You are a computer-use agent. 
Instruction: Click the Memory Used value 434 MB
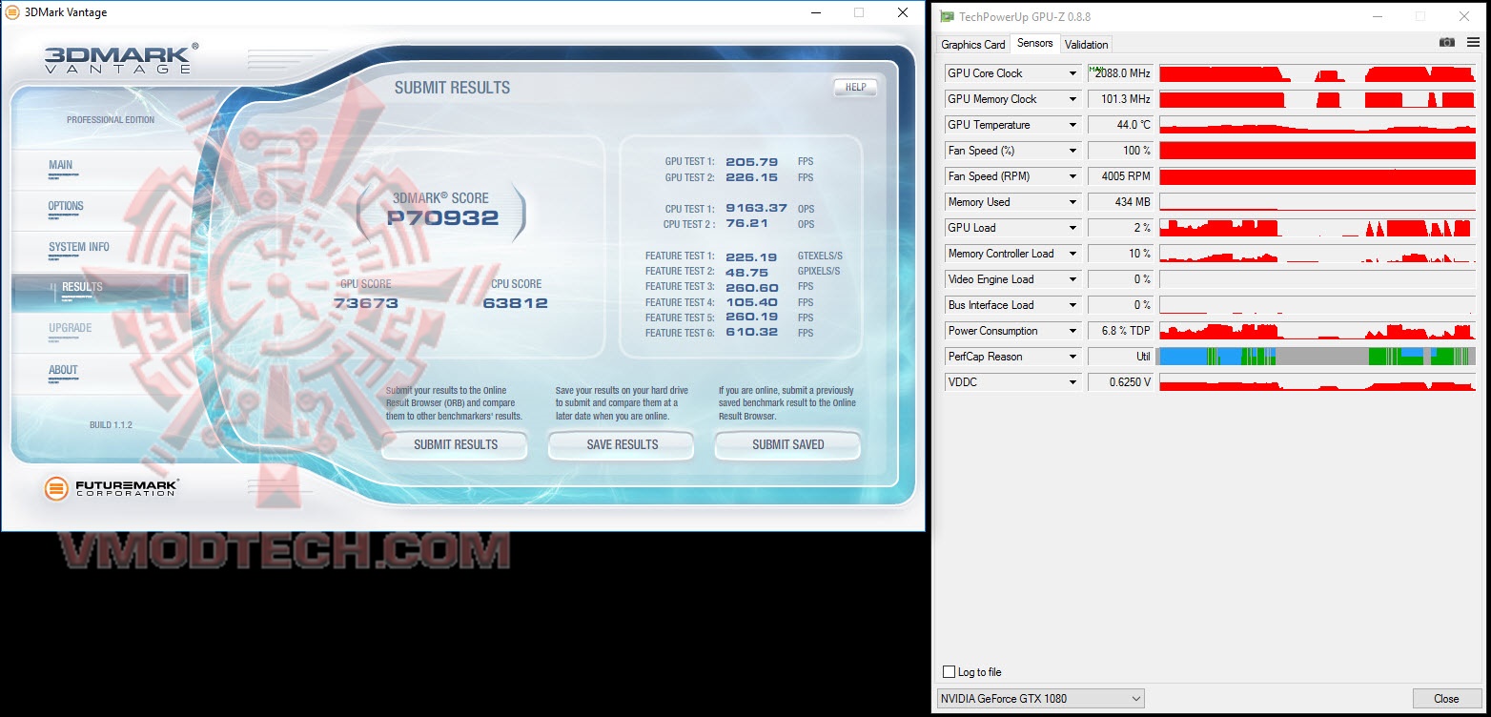click(1120, 202)
